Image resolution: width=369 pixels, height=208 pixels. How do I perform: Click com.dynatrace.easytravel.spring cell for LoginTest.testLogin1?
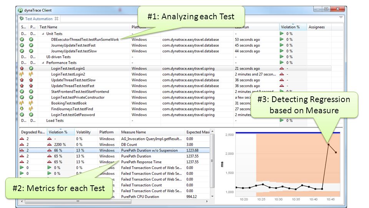tap(188, 69)
